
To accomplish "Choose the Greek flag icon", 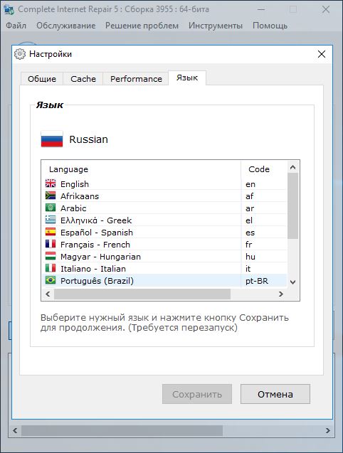I will 51,220.
